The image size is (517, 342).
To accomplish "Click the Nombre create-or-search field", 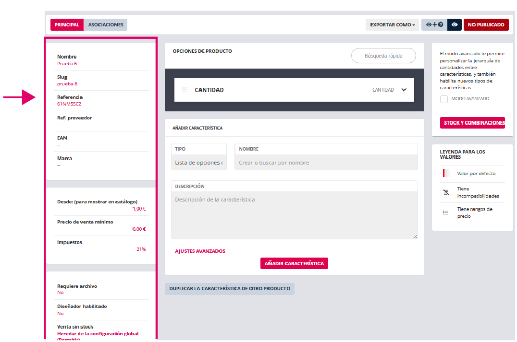I will [326, 163].
